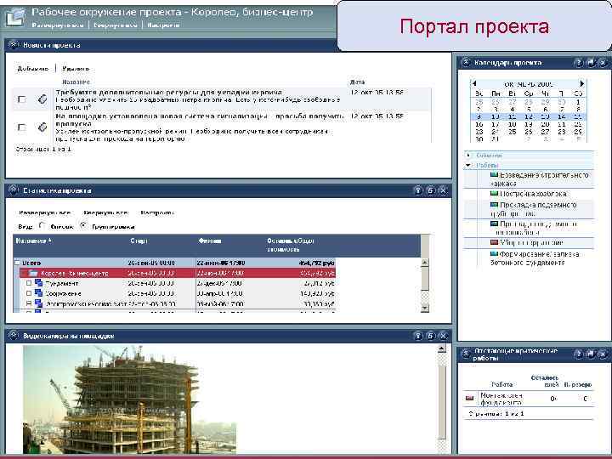Click icon of Возведение строительного каркаса work
The height and width of the screenshot is (459, 612).
click(494, 175)
